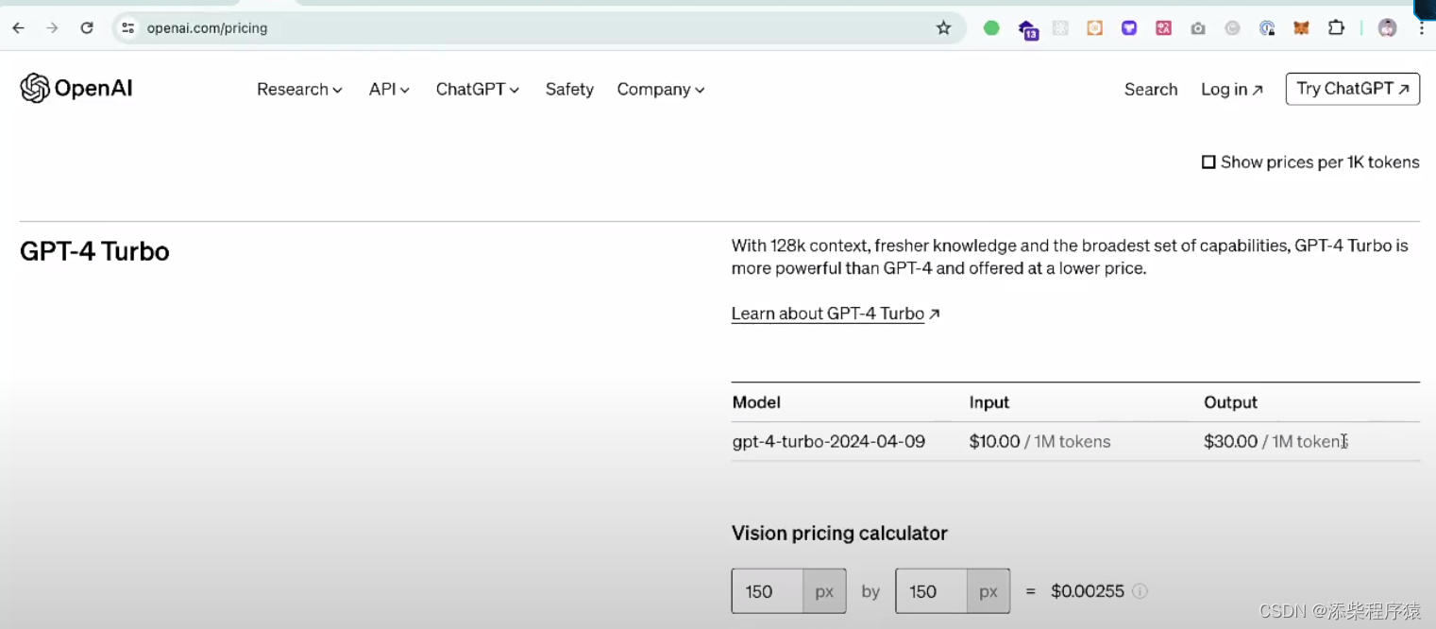Click the $0.00255 calculated price

click(1088, 591)
